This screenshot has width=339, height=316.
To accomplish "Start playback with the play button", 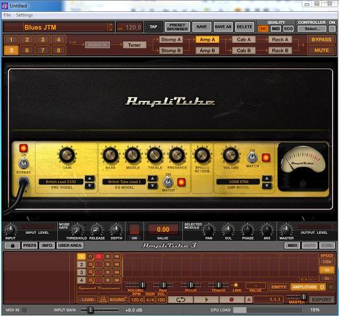I will coord(206,300).
